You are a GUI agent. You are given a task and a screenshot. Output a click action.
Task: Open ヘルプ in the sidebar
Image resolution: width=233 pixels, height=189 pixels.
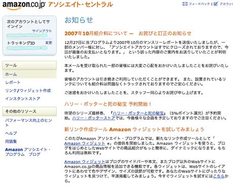click(11, 133)
